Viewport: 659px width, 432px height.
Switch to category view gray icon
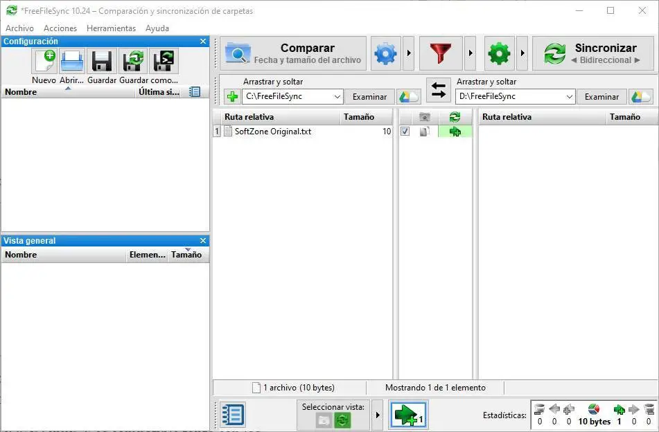[324, 420]
